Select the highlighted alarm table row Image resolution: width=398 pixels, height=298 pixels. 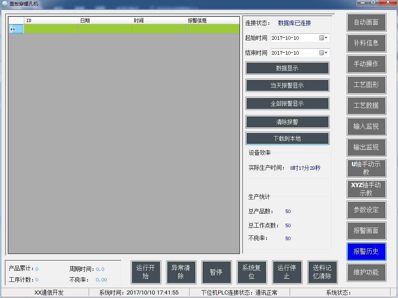pos(118,29)
